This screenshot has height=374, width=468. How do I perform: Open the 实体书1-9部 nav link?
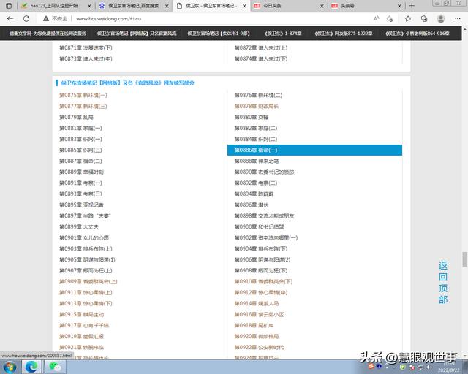219,34
